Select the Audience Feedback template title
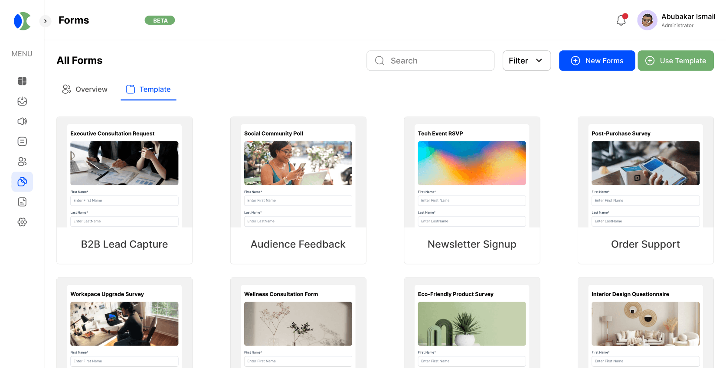The image size is (726, 368). 298,244
